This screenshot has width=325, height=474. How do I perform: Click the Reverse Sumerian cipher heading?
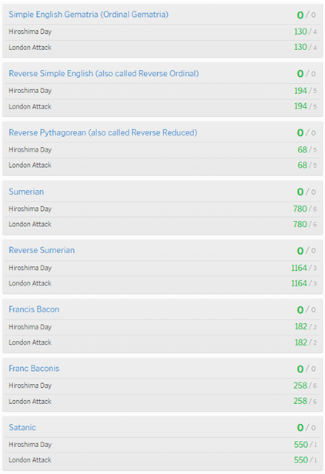click(x=42, y=250)
